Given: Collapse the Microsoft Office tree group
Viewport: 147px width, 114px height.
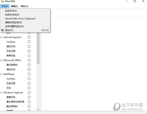Looking at the screenshot, I should [x=1, y=60].
